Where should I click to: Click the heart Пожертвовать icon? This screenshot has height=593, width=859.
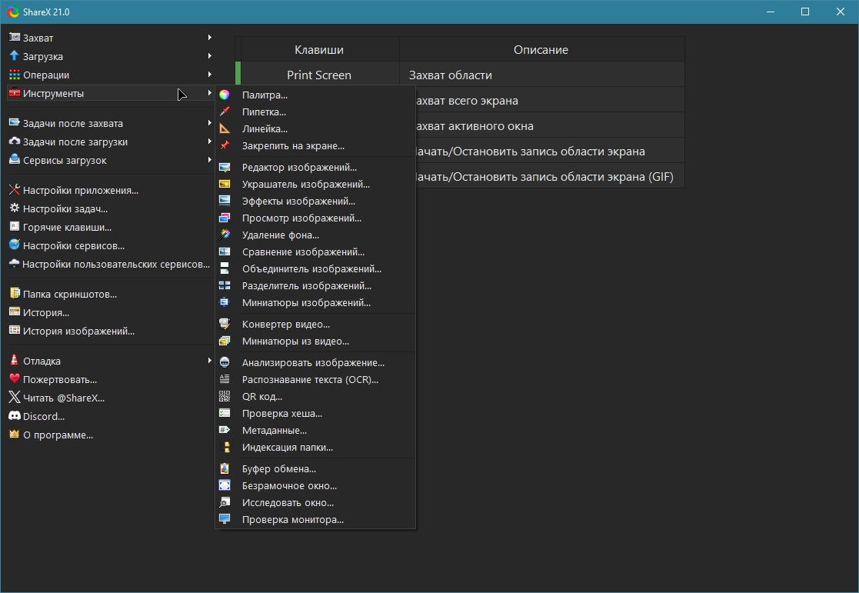click(15, 378)
